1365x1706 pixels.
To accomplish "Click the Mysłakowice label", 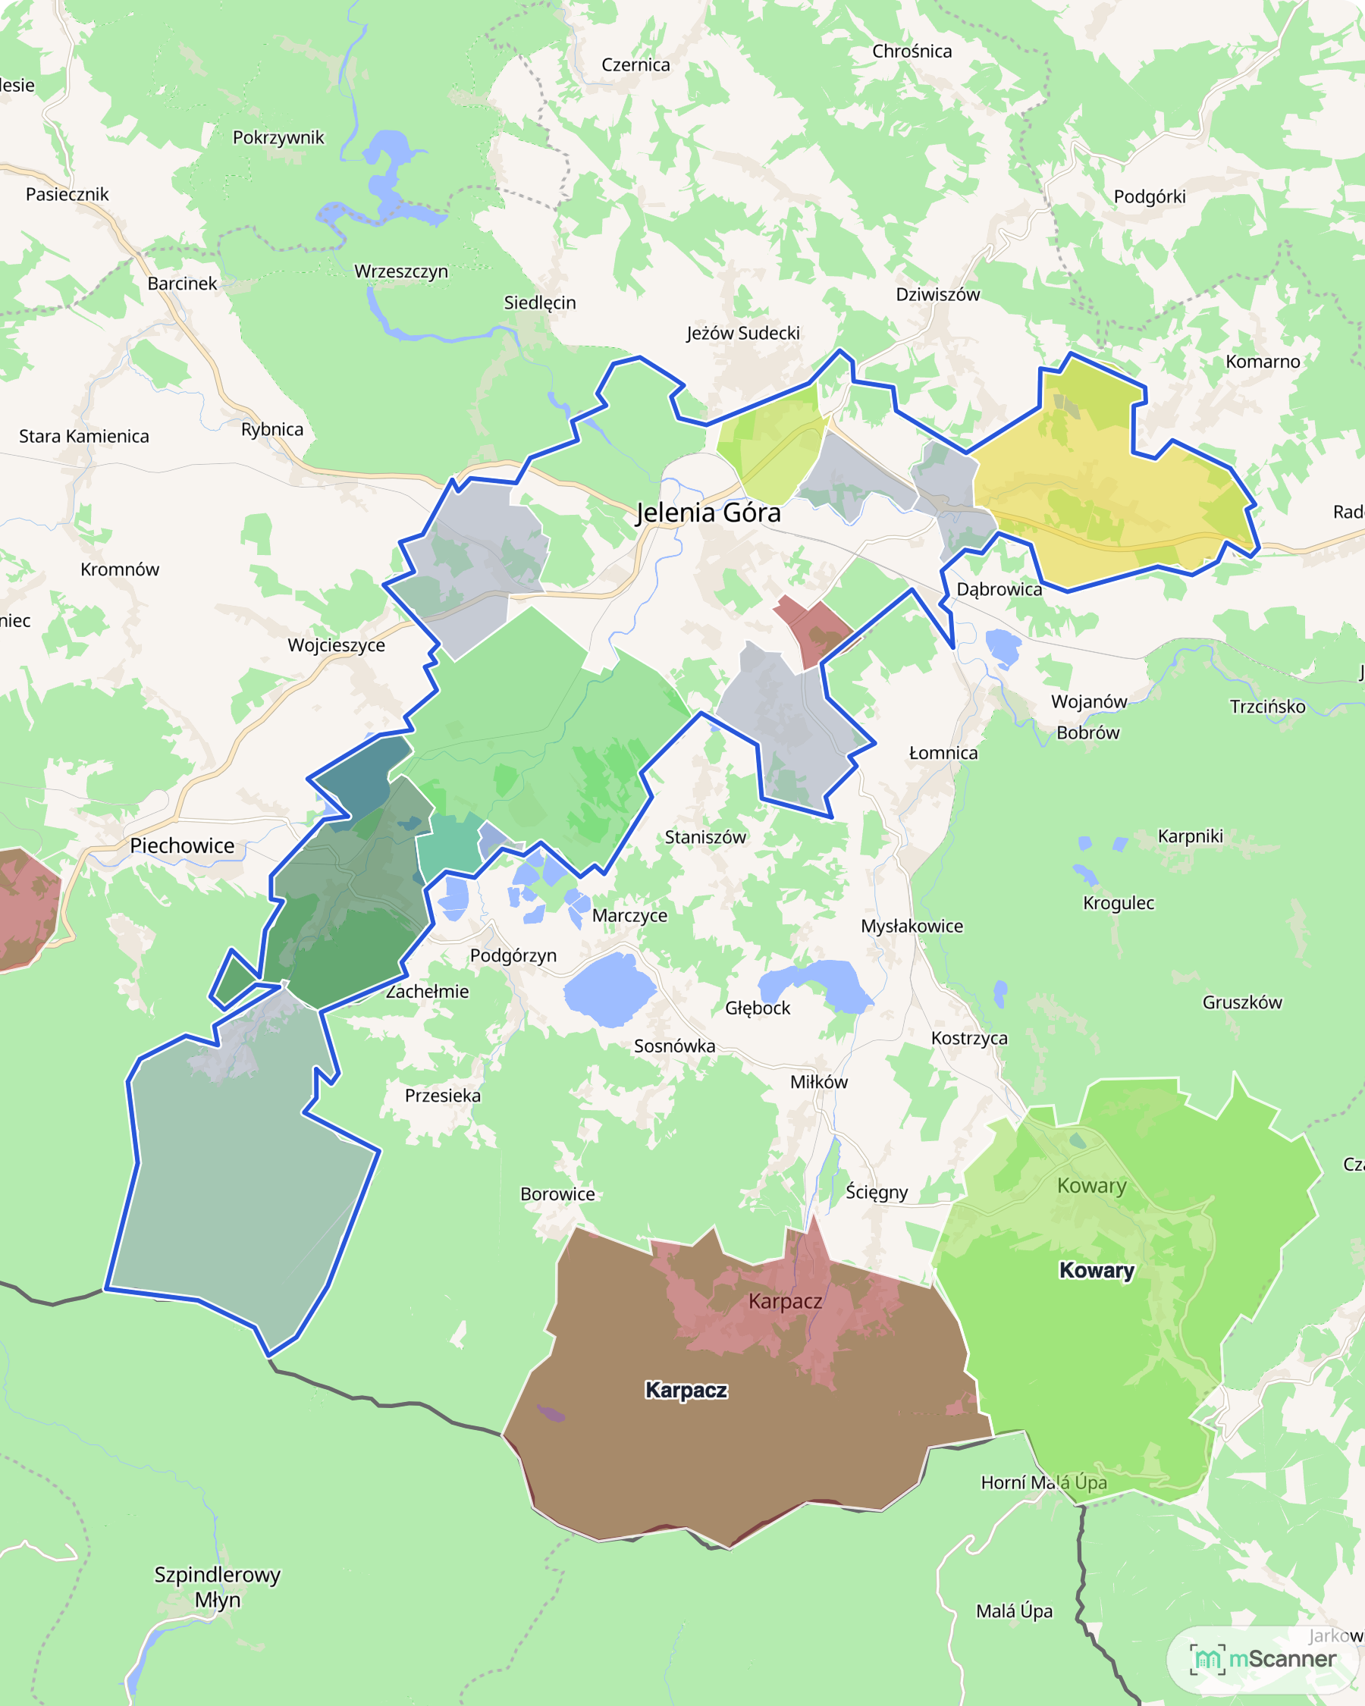I will pyautogui.click(x=912, y=926).
